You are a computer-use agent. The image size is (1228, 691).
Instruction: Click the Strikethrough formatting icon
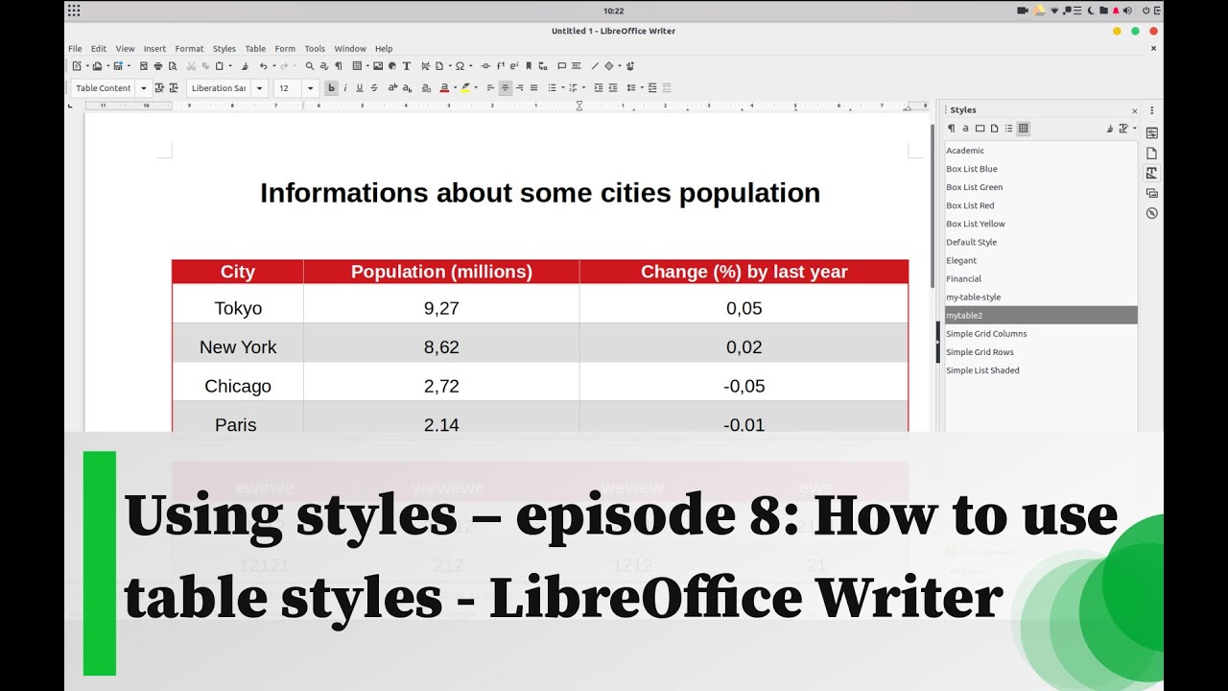[374, 88]
